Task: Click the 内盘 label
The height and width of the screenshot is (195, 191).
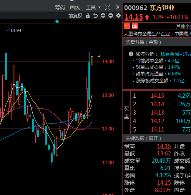Action: [x=179, y=190]
